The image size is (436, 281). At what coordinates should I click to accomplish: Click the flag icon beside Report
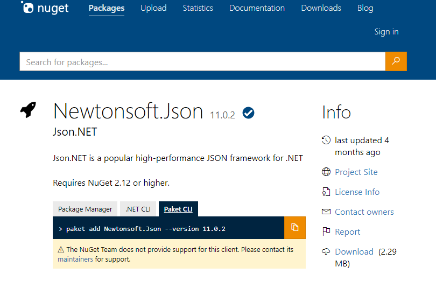click(x=326, y=231)
